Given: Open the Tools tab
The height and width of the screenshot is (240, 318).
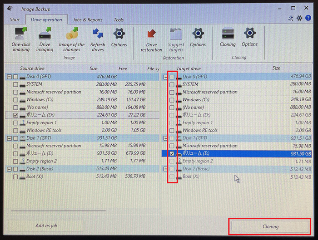Looking at the screenshot, I should point(119,20).
